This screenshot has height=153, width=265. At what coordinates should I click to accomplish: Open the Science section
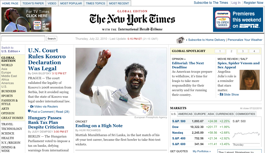pyautogui.click(x=8, y=134)
